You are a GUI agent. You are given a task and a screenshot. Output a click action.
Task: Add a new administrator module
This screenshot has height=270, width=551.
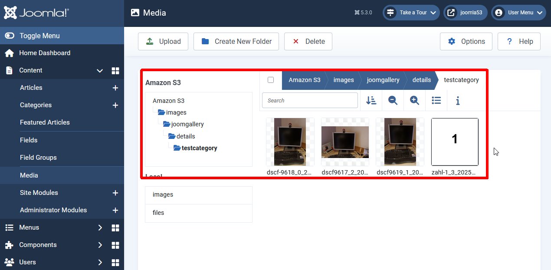115,210
